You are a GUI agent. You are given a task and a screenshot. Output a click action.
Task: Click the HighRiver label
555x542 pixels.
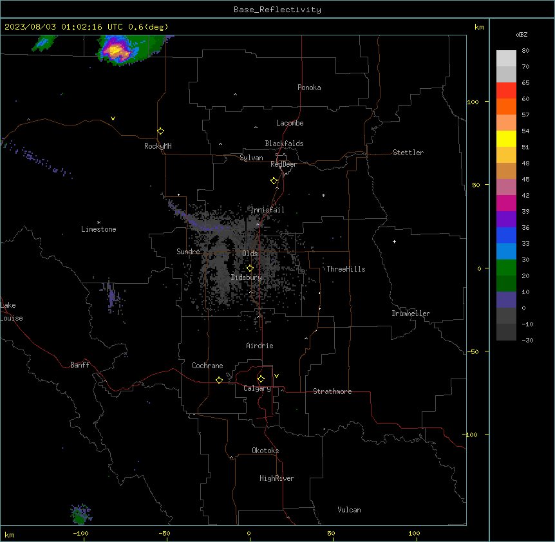pos(277,478)
